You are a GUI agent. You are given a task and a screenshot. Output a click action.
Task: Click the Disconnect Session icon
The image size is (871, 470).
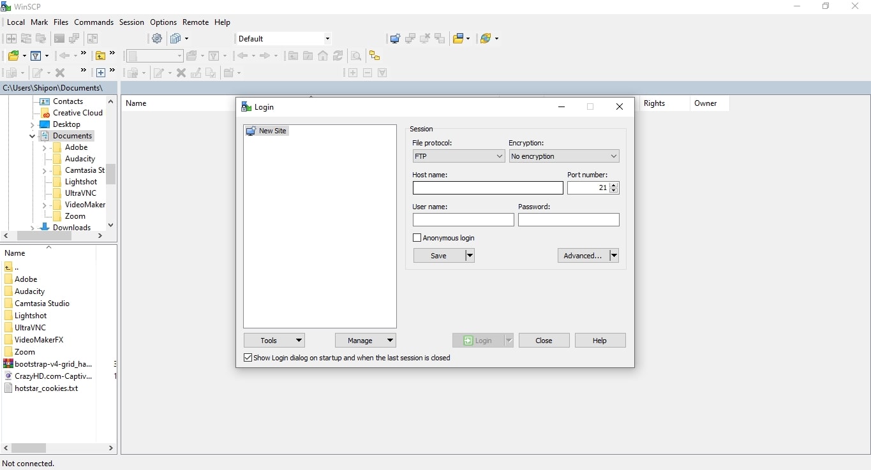tap(425, 38)
